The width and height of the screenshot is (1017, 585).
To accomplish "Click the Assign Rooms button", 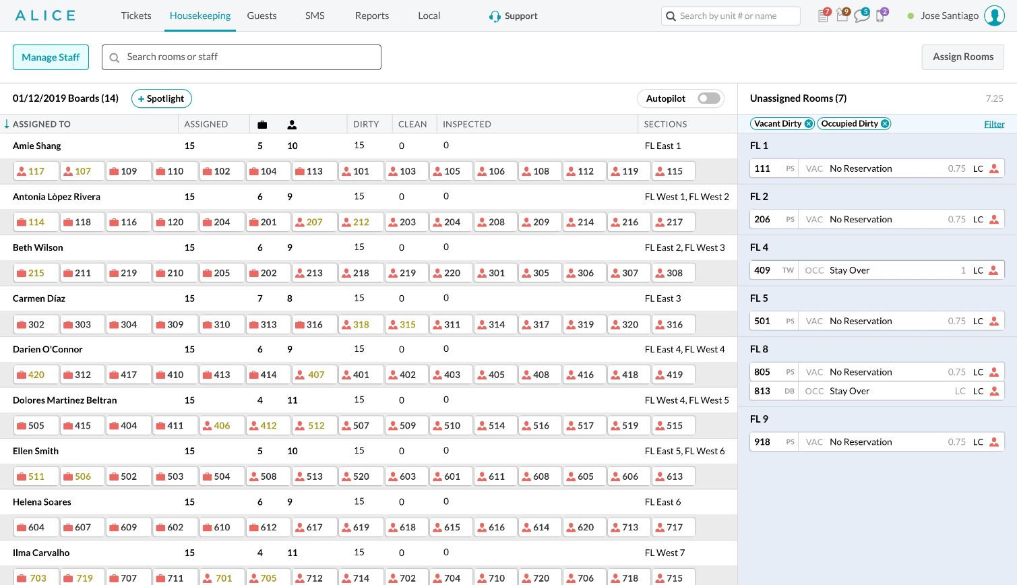I will point(962,57).
